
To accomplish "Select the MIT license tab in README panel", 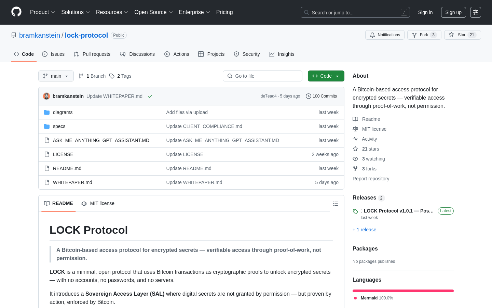I will point(98,203).
